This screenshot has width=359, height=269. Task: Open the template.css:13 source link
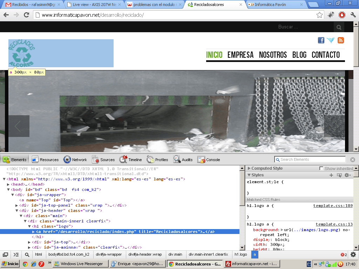pyautogui.click(x=334, y=225)
